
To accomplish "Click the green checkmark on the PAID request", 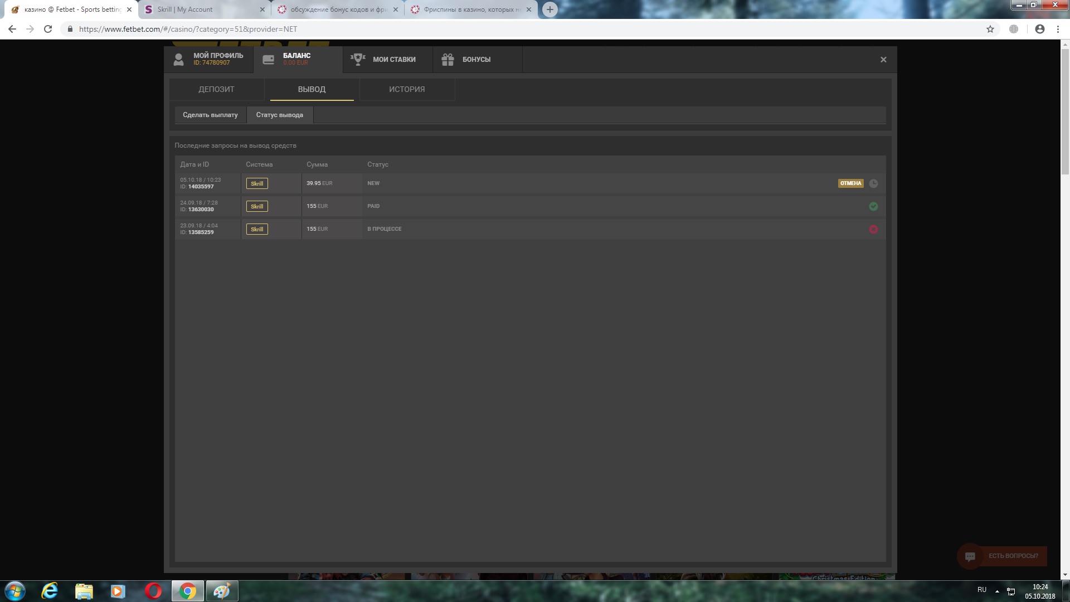I will tap(873, 206).
